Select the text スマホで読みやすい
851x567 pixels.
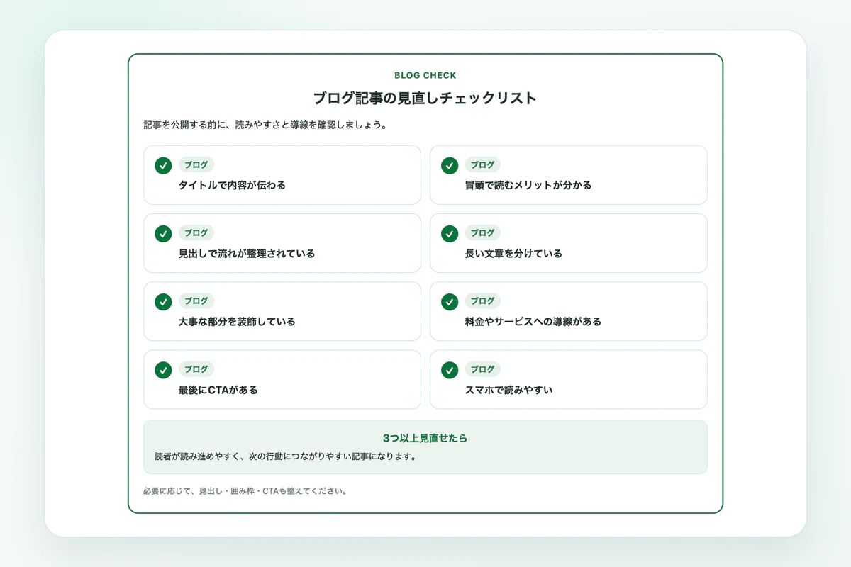point(508,390)
